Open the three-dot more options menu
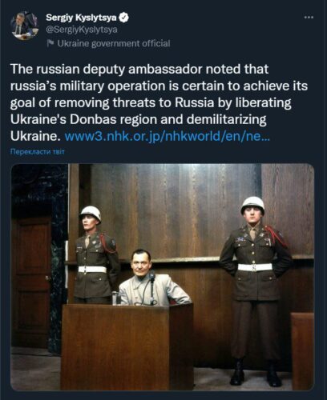Screen dimensions: 327x400 (x=309, y=18)
